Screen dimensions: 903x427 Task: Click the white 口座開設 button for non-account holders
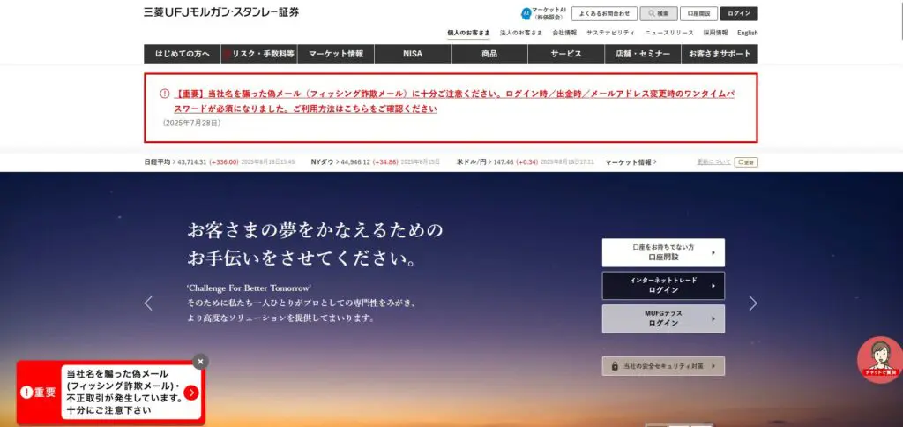663,252
